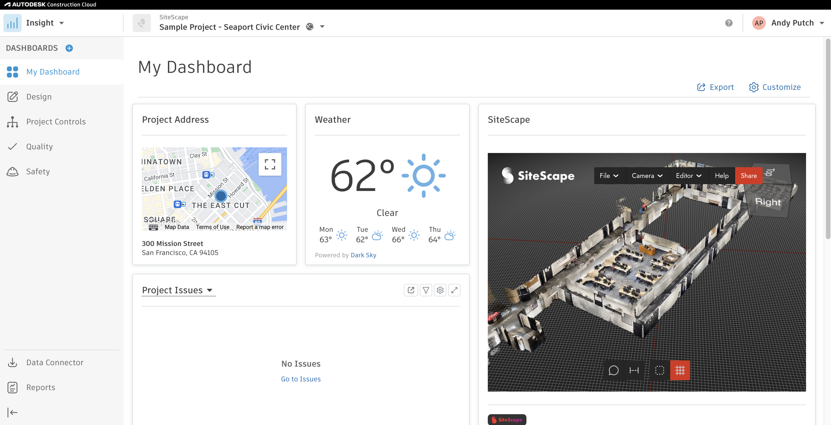This screenshot has width=831, height=425.
Task: Click the Go to Issues link
Action: click(x=300, y=379)
